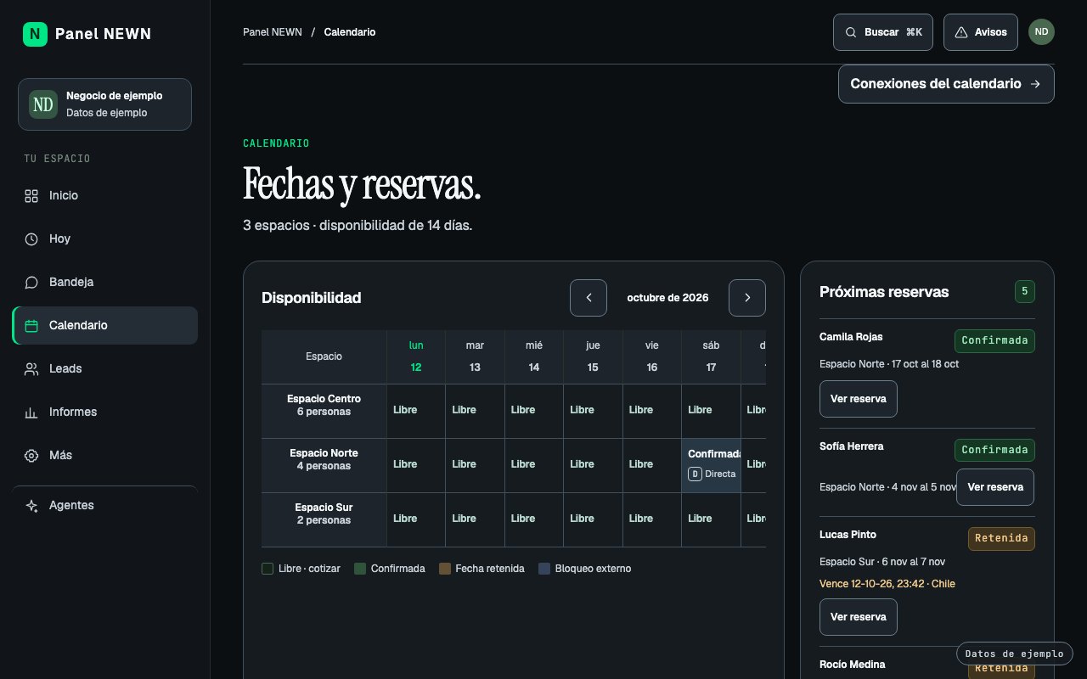Click the Más gear icon
This screenshot has width=1087, height=679.
point(31,455)
